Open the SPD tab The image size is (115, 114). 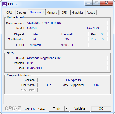65,12
